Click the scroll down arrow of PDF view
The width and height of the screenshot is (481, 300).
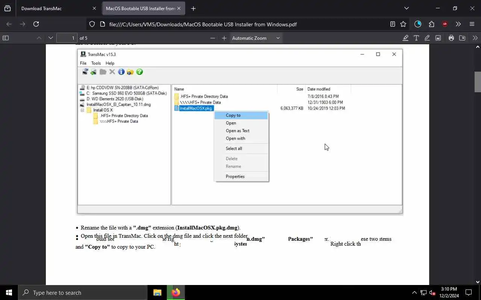click(x=478, y=282)
